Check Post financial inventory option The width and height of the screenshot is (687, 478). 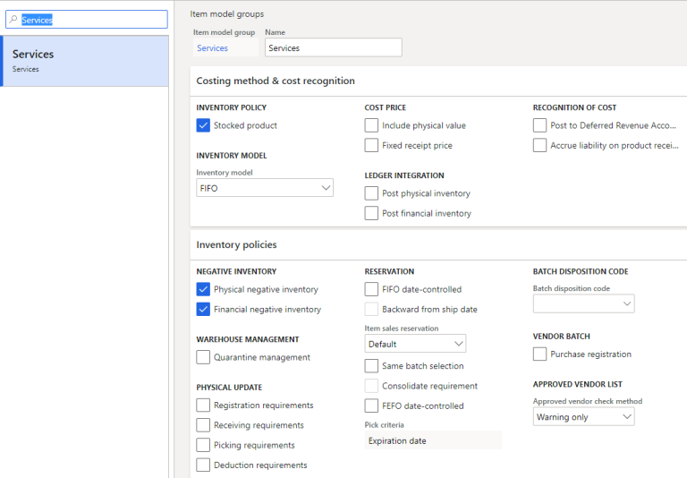(371, 213)
